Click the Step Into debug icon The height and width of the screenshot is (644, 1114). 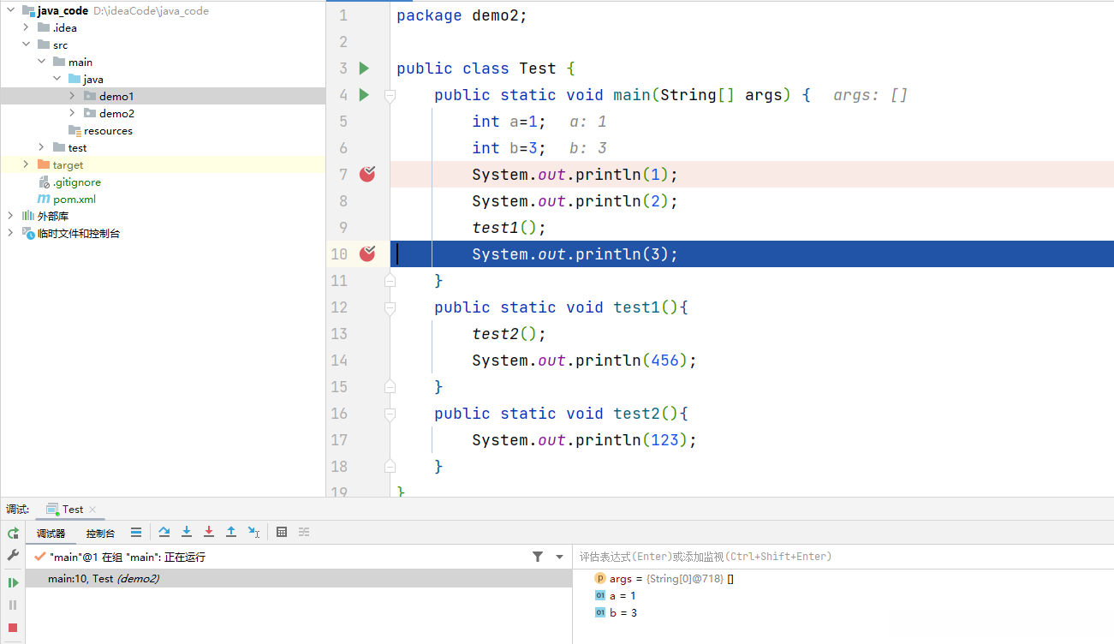coord(187,532)
